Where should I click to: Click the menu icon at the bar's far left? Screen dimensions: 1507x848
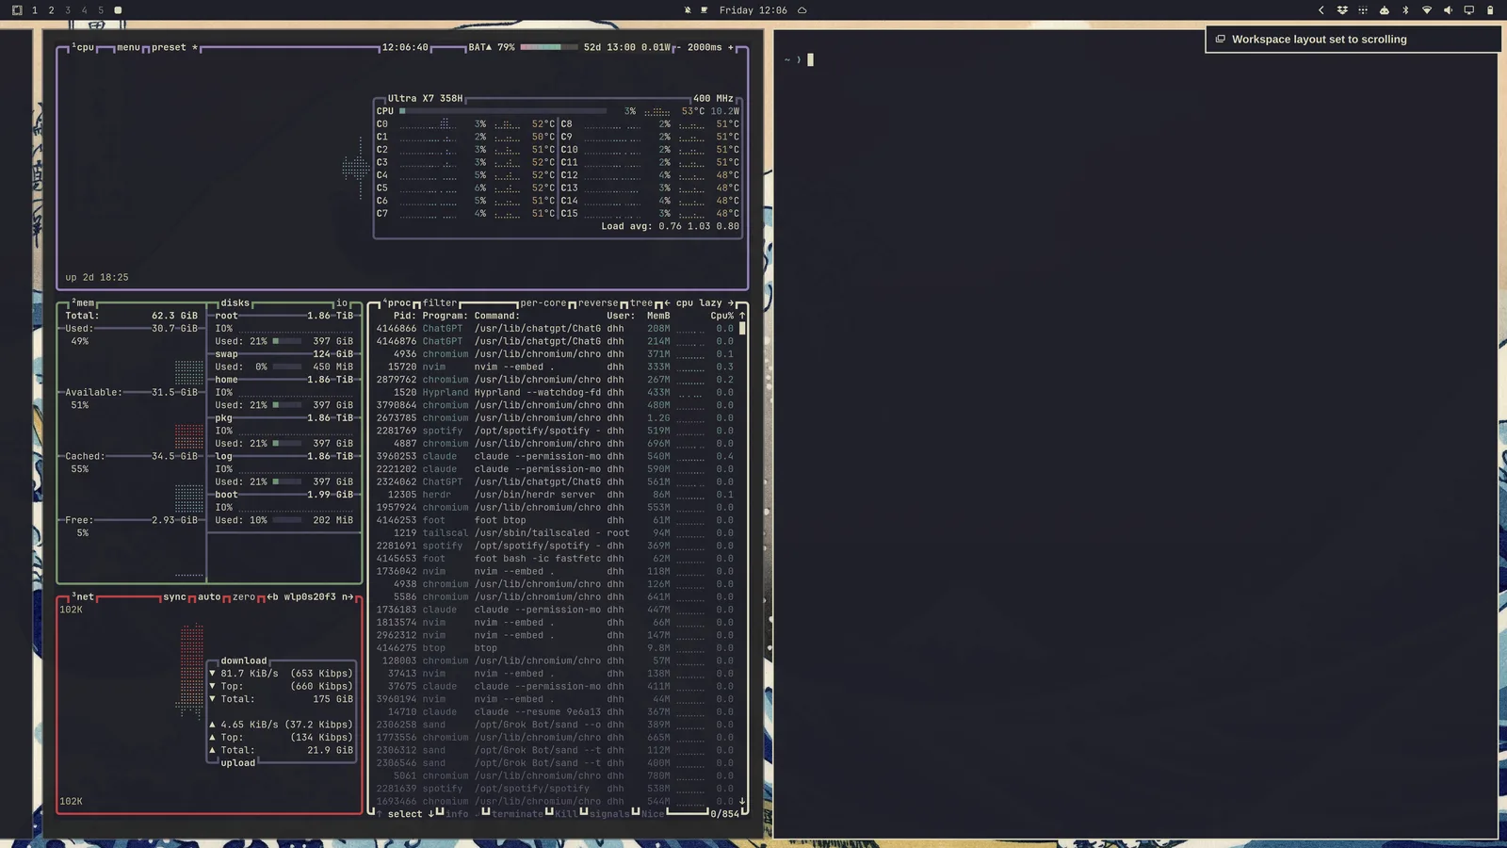(16, 10)
